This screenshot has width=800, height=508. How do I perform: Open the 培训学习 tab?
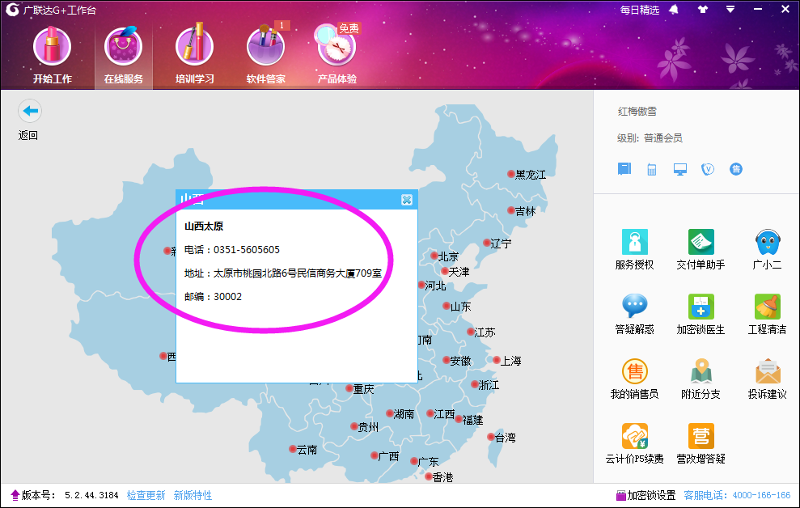click(194, 55)
